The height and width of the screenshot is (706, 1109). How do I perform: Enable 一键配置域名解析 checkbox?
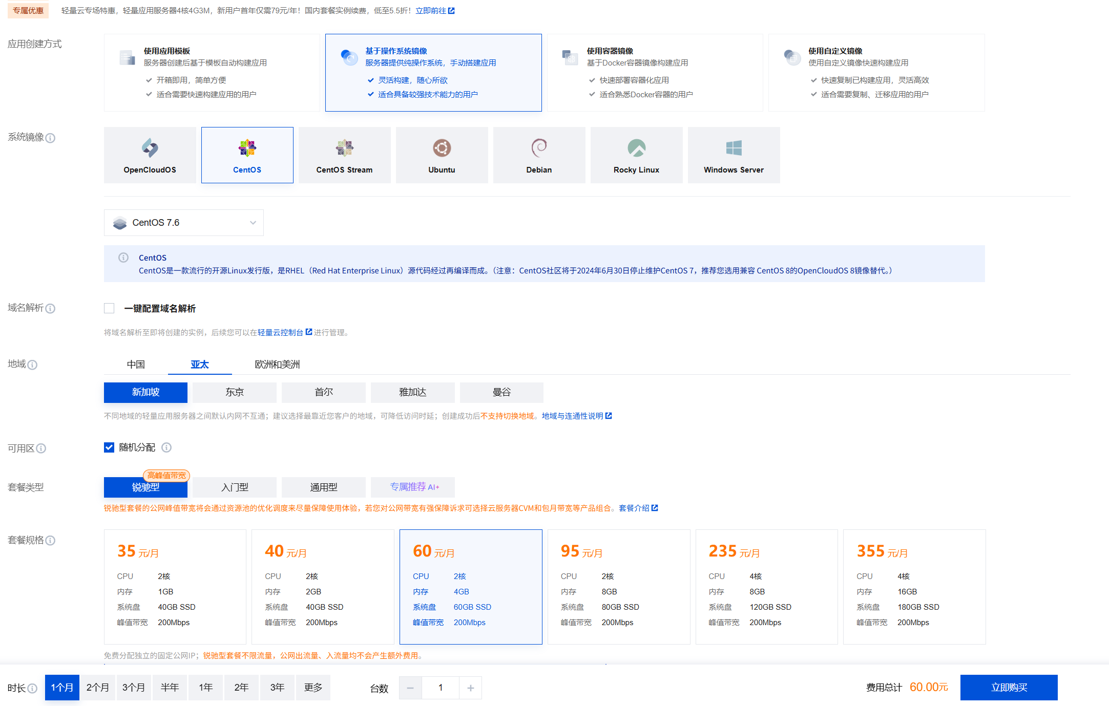coord(109,308)
